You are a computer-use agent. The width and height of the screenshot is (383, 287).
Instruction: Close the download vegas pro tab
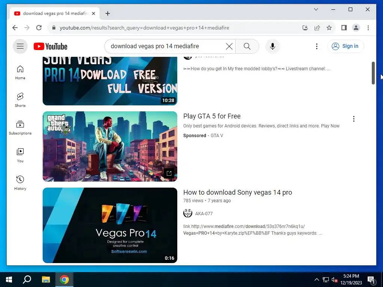click(93, 13)
